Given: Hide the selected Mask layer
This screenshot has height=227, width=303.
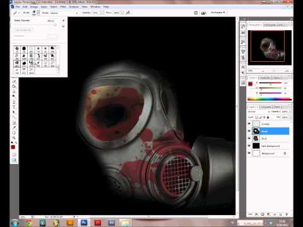Looking at the screenshot, I should pos(249,131).
